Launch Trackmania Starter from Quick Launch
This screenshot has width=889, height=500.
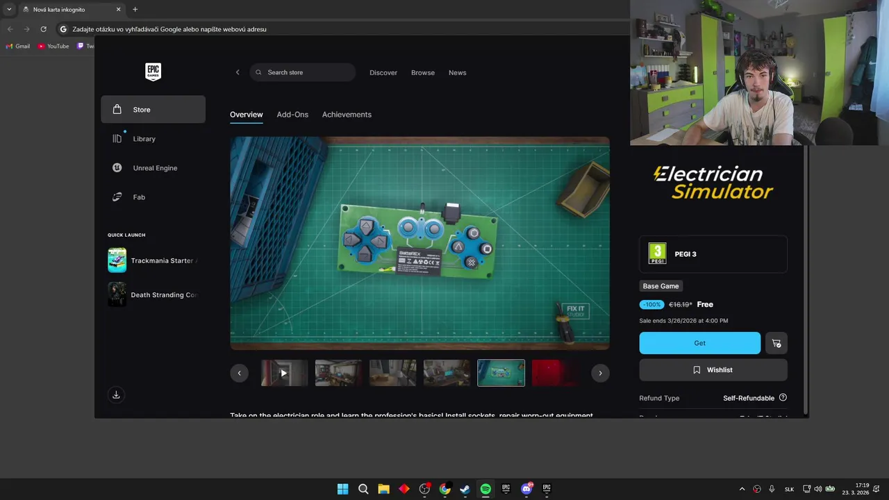[x=153, y=260]
